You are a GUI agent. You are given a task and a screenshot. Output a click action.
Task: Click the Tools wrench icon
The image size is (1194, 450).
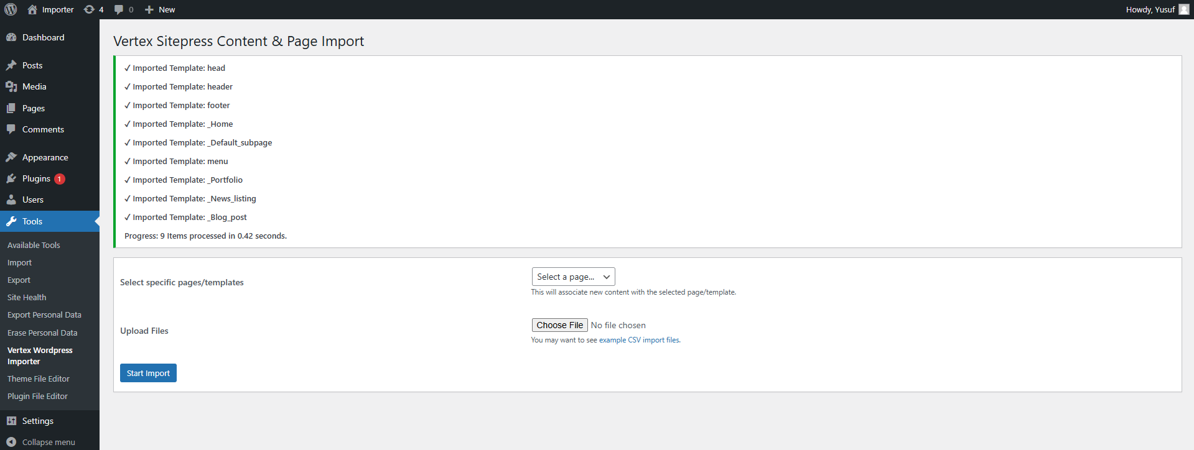[x=11, y=221]
